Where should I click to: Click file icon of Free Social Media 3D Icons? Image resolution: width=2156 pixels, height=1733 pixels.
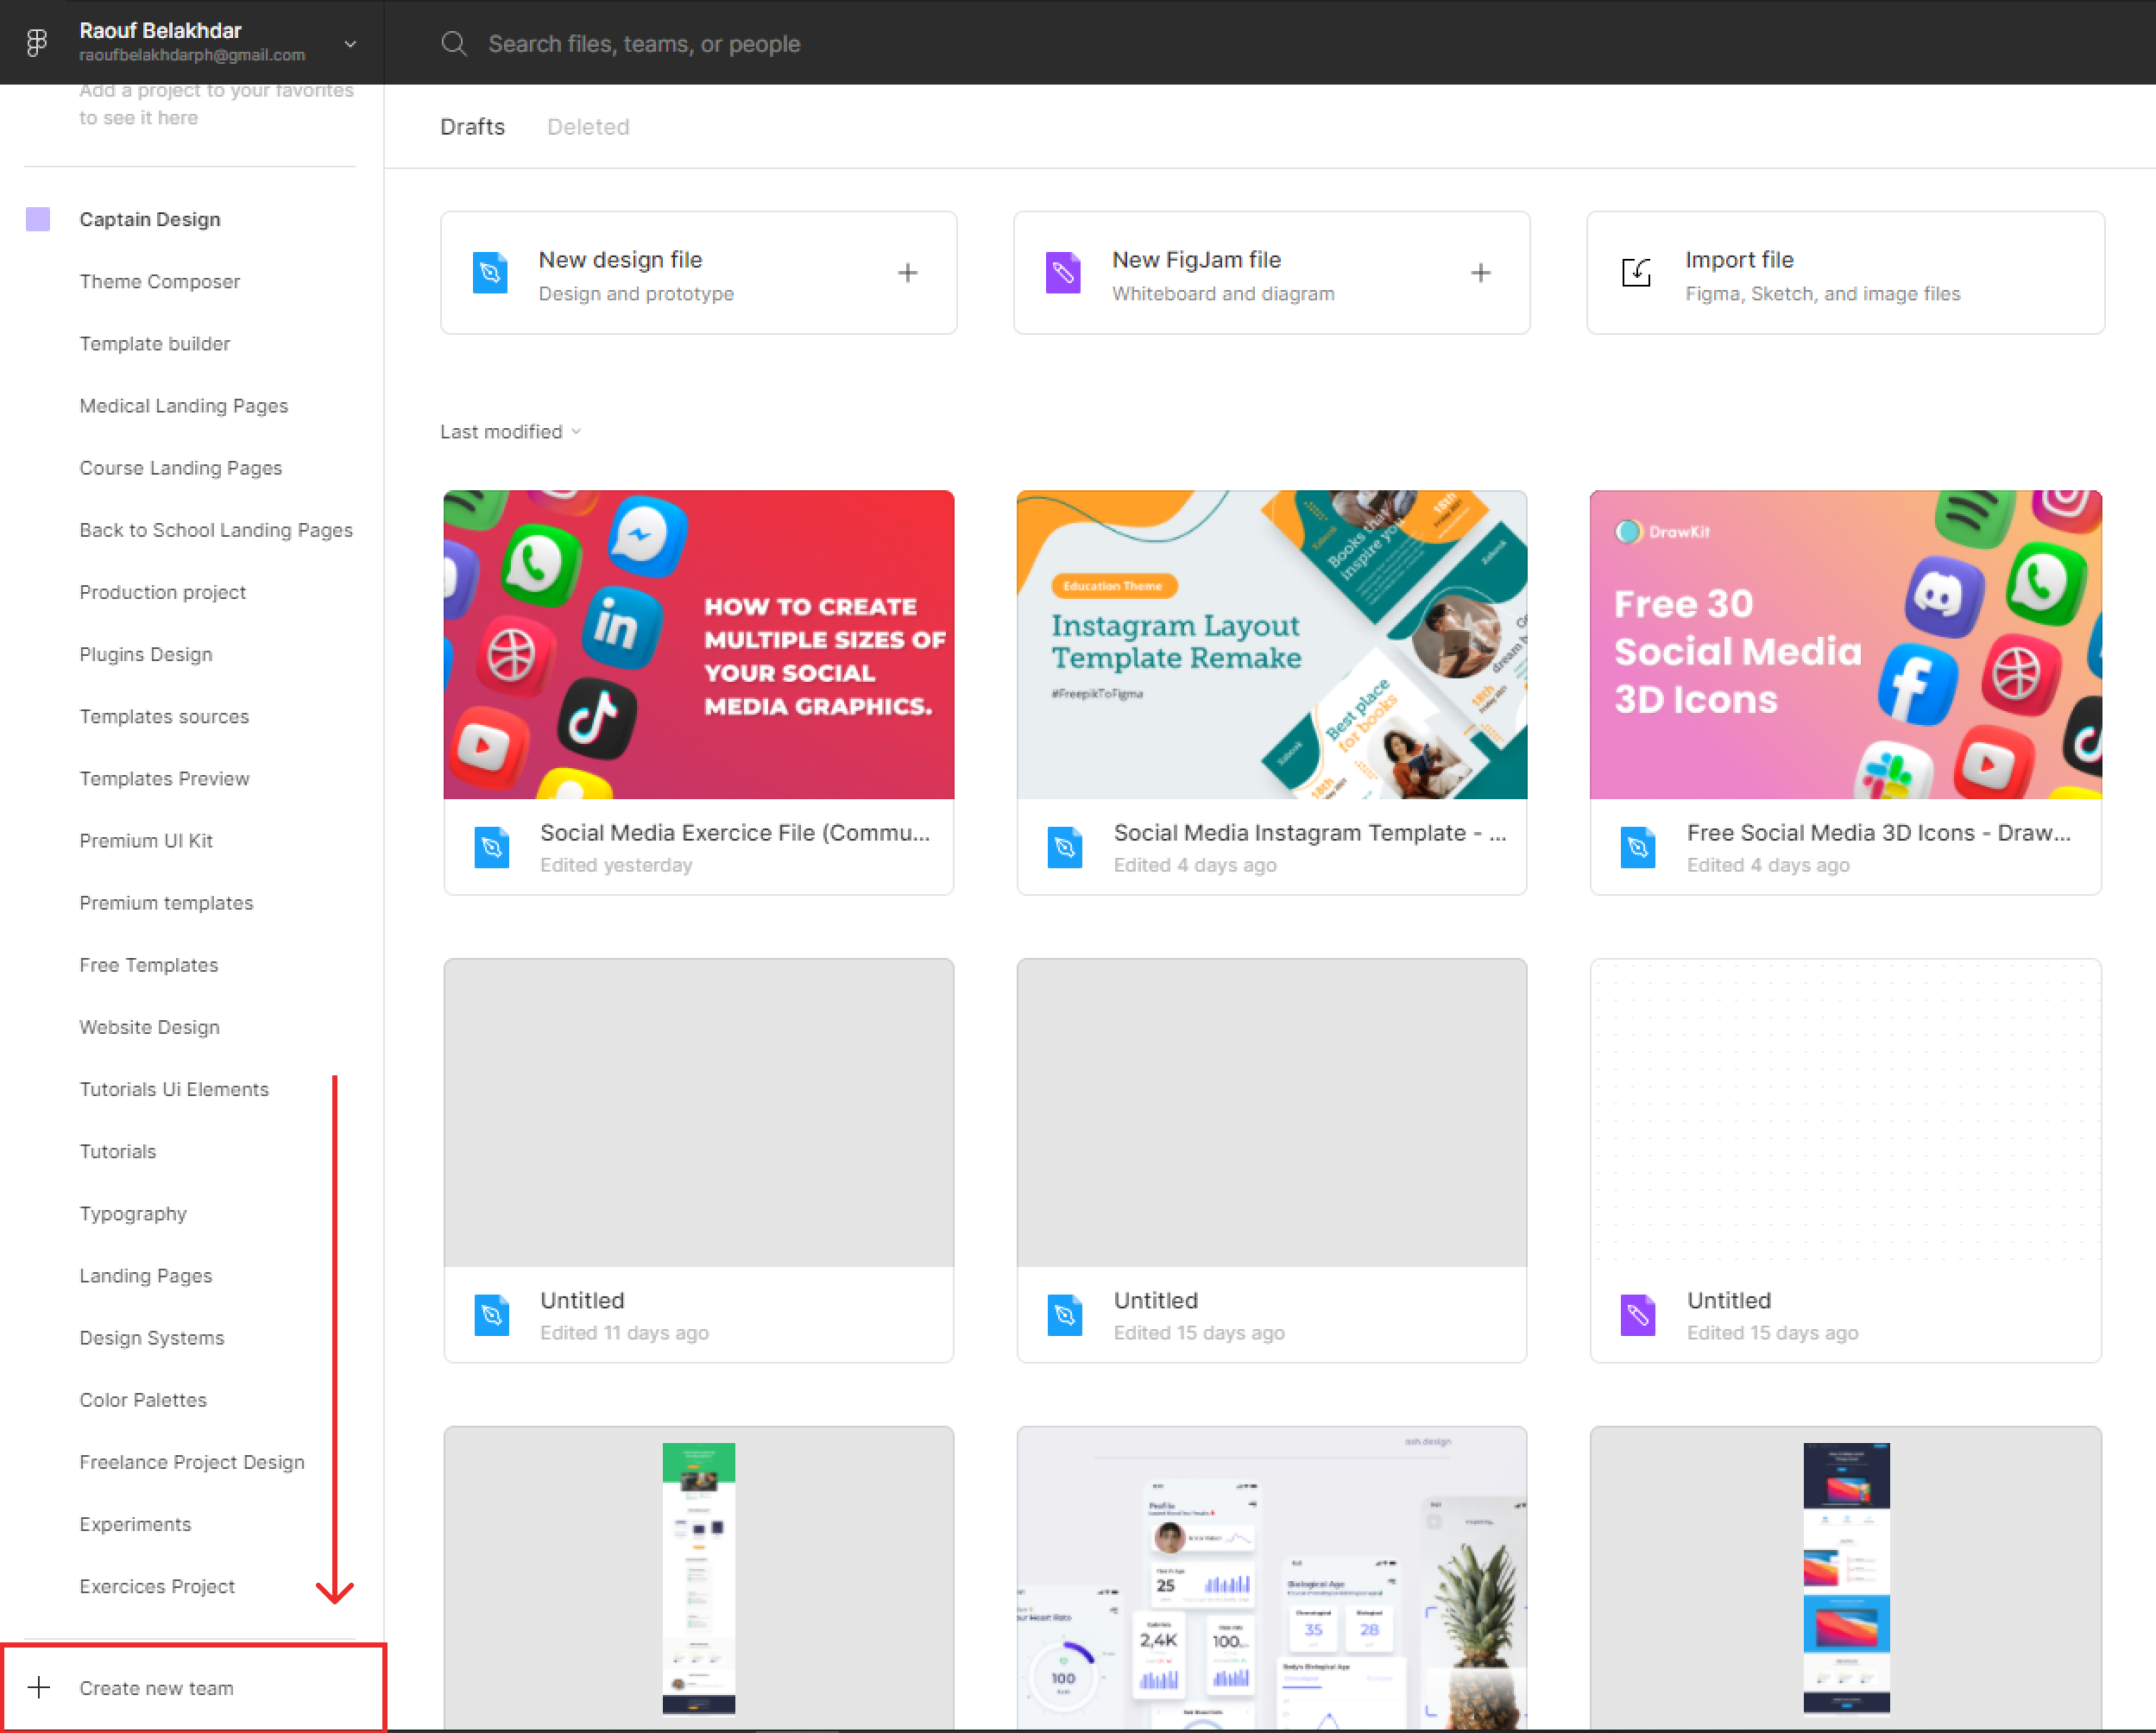click(1637, 847)
